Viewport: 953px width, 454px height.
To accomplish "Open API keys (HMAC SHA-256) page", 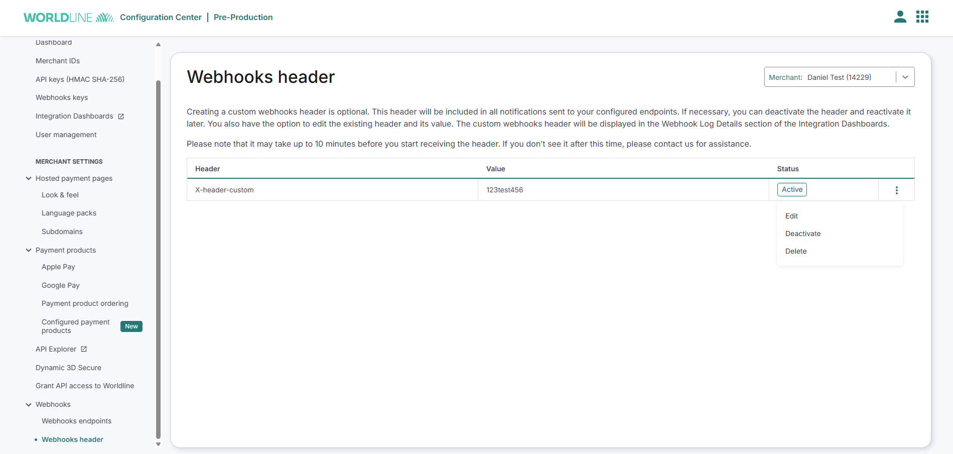I will 80,79.
